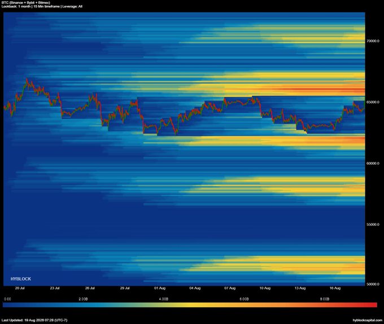This screenshot has width=384, height=324.
Task: Click the '23 Jul' date axis label
Action: [55, 288]
